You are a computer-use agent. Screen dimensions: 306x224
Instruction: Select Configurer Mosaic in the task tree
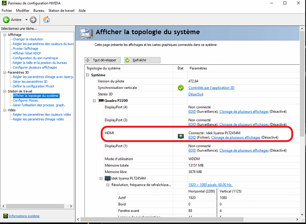tap(26, 100)
